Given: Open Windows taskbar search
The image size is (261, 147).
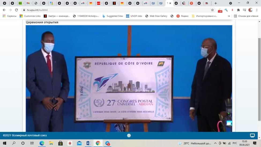Looking at the screenshot, I should pos(14,143).
